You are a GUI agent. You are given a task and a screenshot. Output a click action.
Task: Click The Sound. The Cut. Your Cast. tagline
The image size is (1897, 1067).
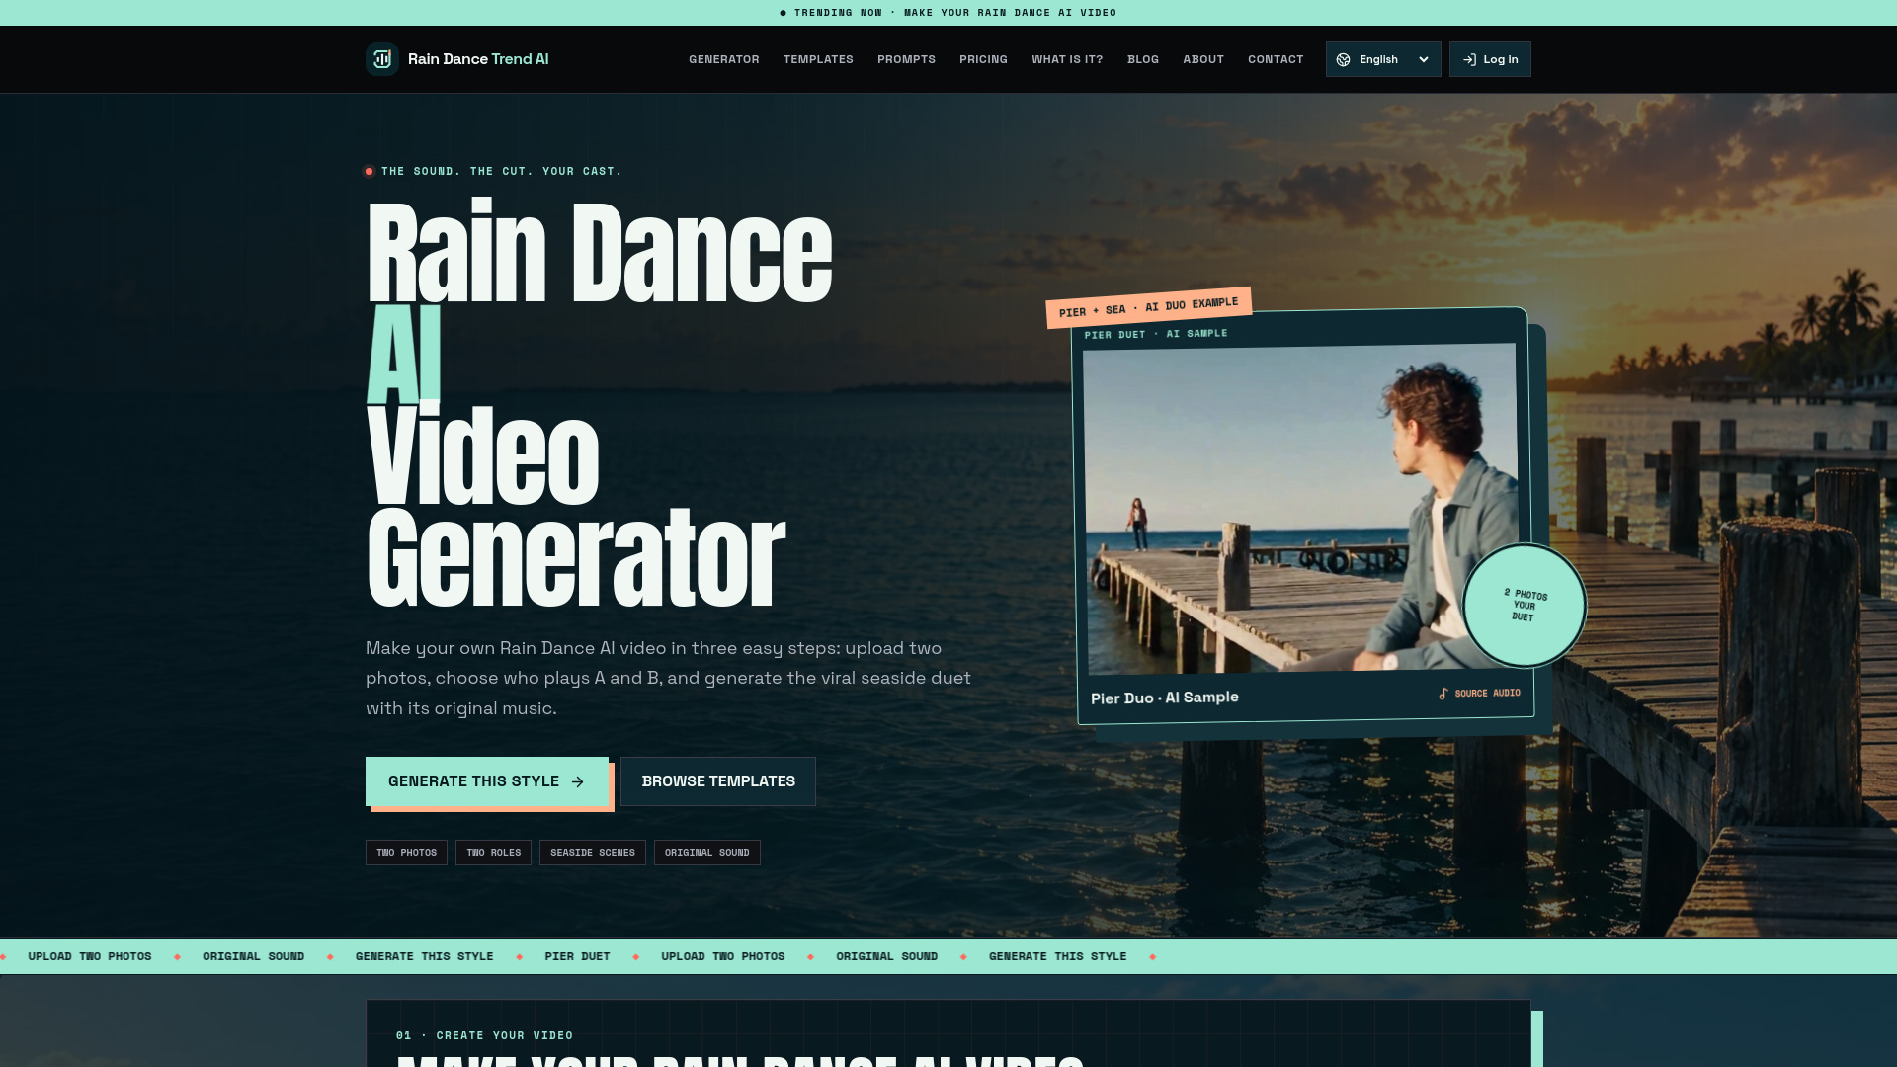(x=502, y=171)
